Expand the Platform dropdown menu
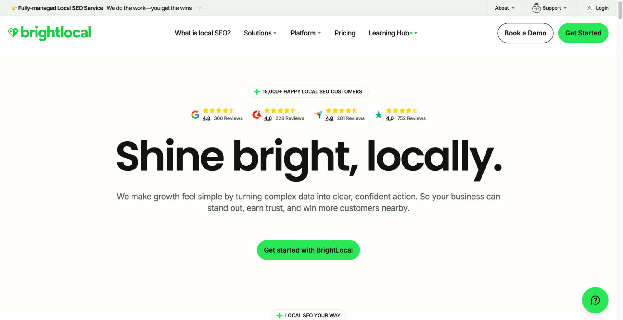 (x=305, y=33)
